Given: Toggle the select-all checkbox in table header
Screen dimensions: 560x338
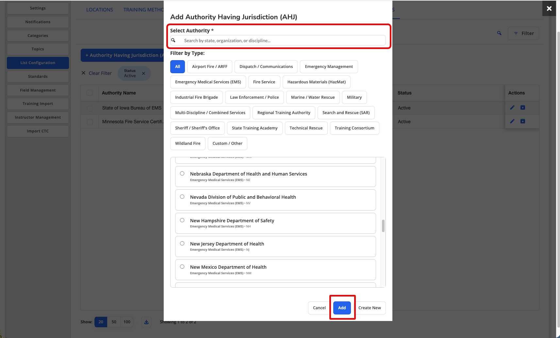Looking at the screenshot, I should [90, 93].
